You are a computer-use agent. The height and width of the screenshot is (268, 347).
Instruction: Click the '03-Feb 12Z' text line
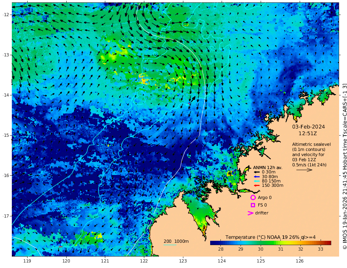pyautogui.click(x=304, y=160)
